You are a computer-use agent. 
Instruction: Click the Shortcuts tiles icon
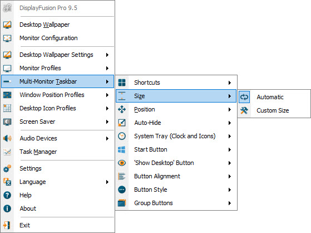coord(122,82)
